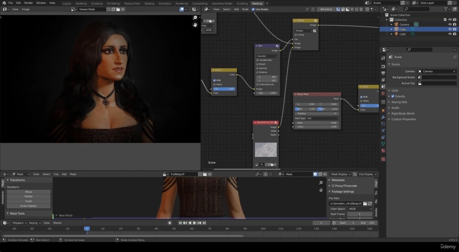Click the clouds texture thumbnail in the image node

pos(265,150)
